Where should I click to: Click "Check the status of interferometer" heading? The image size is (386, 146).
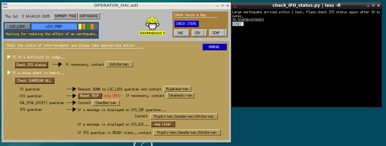point(70,45)
